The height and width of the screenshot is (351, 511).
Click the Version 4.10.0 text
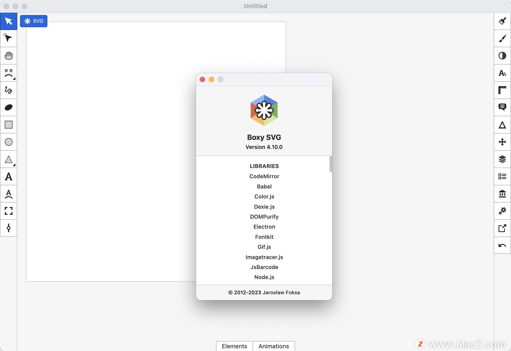tap(264, 147)
